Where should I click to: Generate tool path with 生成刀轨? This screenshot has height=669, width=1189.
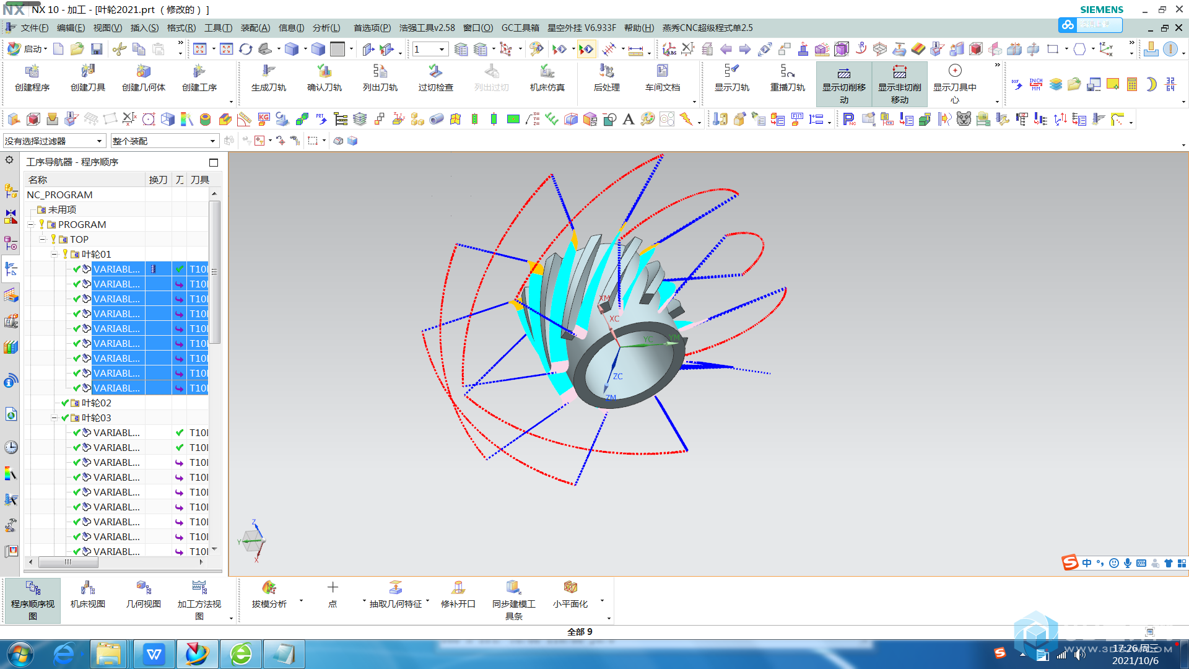269,78
